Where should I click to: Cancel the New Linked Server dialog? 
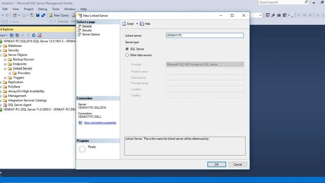[238, 165]
